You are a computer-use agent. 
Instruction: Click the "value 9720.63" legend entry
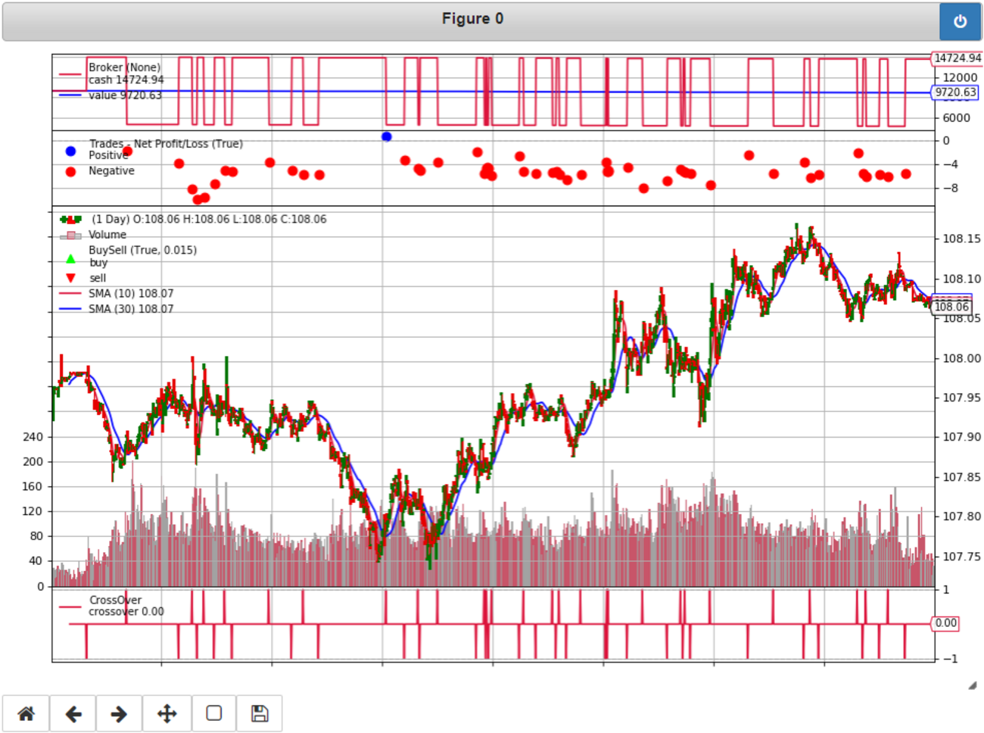pyautogui.click(x=125, y=95)
